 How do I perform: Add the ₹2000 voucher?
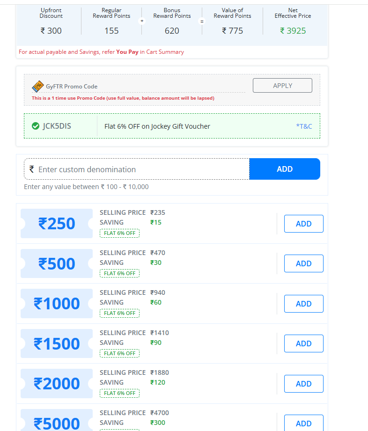point(303,384)
